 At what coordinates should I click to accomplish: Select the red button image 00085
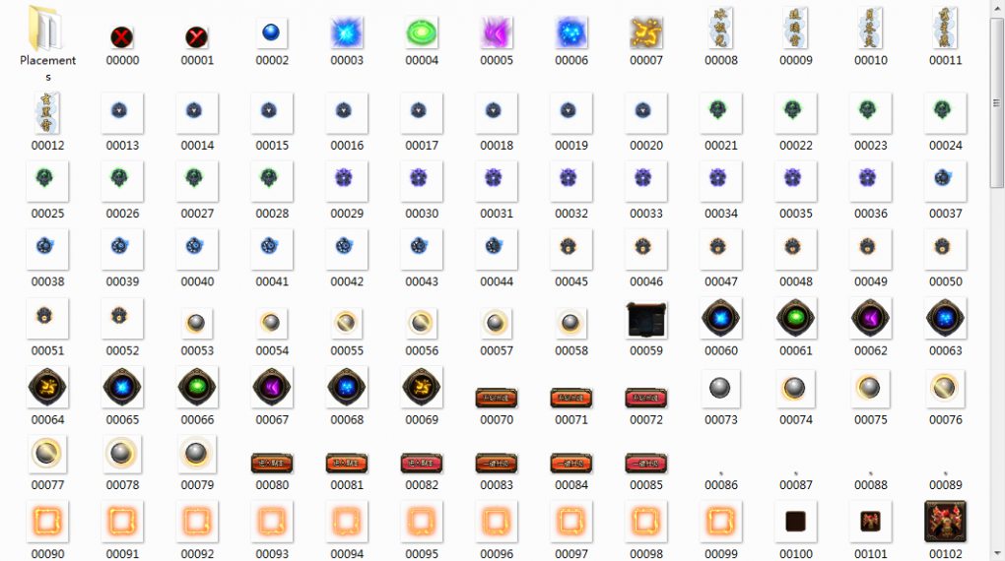[646, 463]
